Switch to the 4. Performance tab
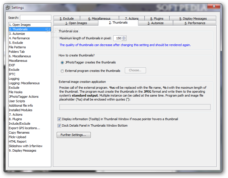Image resolution: width=228 pixels, height=178 pixels. click(195, 23)
